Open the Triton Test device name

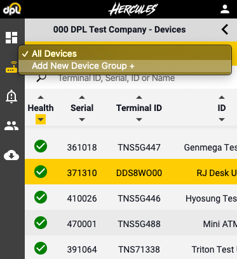214,249
